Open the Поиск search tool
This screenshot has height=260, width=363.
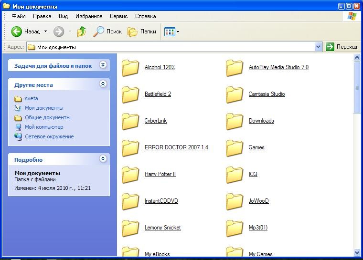(x=107, y=31)
